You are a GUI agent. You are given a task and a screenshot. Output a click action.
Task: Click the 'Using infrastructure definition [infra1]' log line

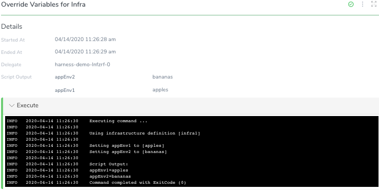(103, 133)
